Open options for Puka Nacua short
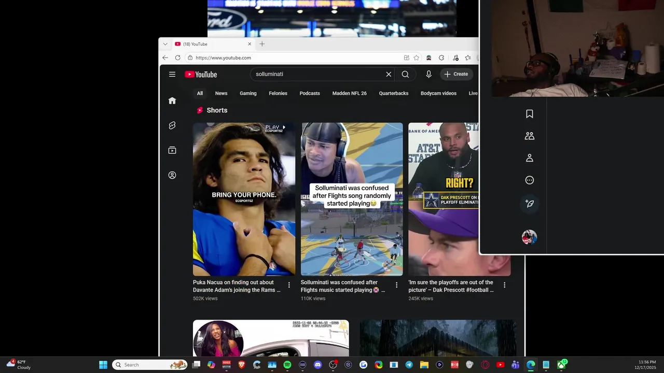 [289, 285]
